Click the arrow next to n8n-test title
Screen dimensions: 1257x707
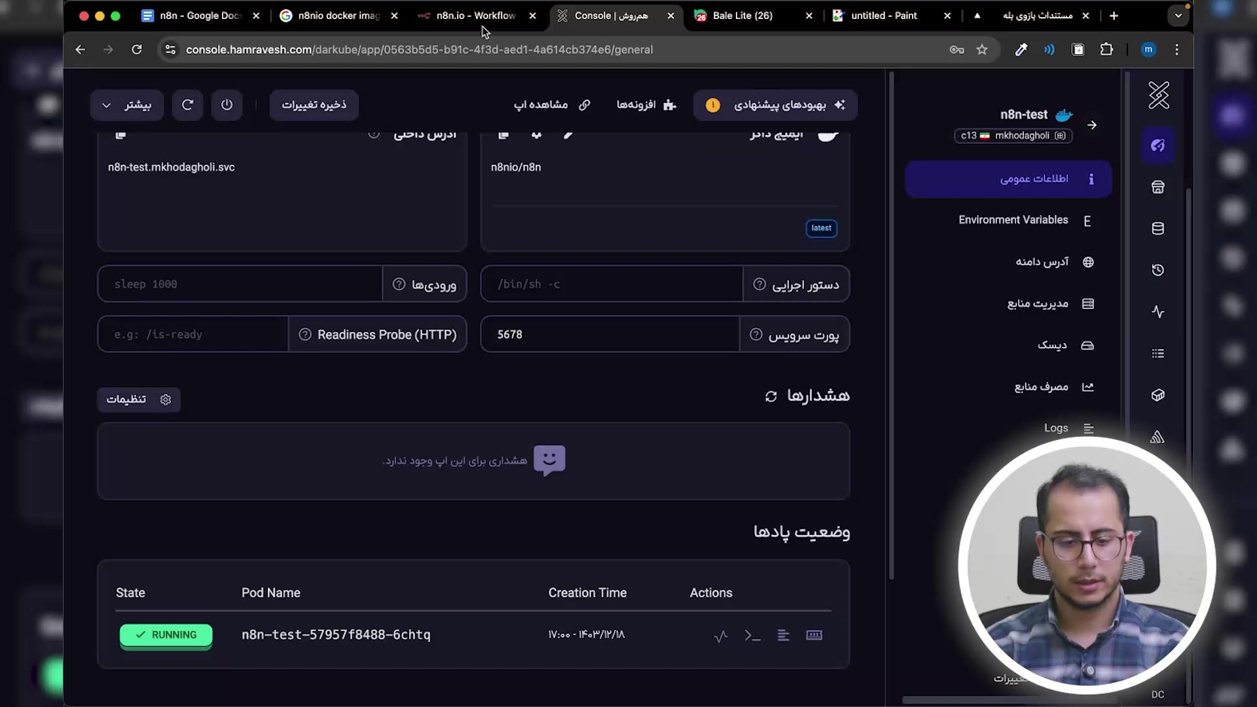click(x=1091, y=125)
